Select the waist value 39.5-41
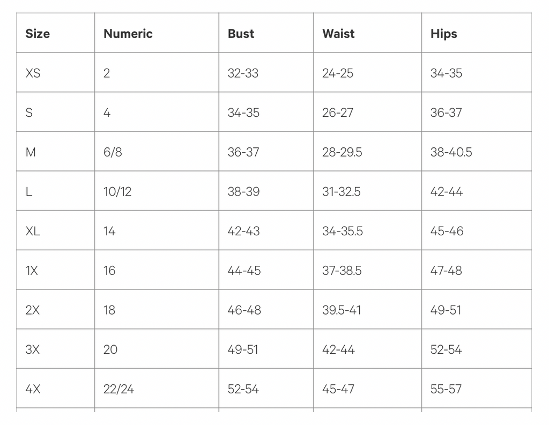This screenshot has width=549, height=425. tap(342, 310)
